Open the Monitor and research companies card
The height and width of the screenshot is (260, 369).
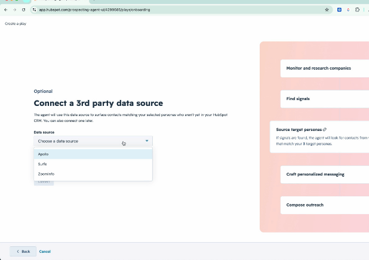[x=325, y=68]
